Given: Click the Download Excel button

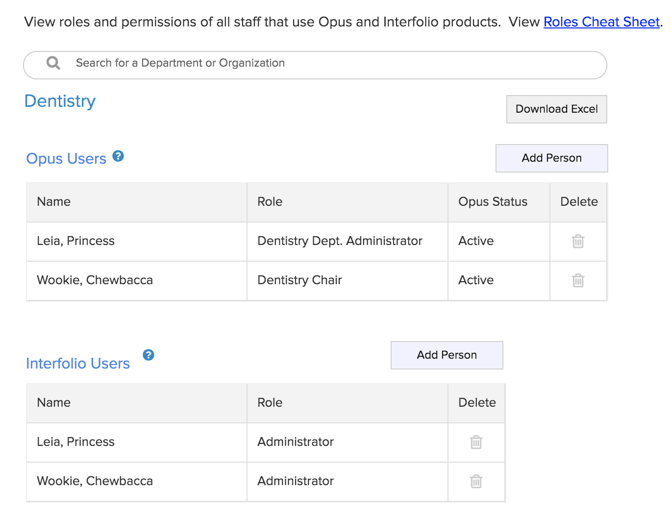Looking at the screenshot, I should click(x=556, y=109).
